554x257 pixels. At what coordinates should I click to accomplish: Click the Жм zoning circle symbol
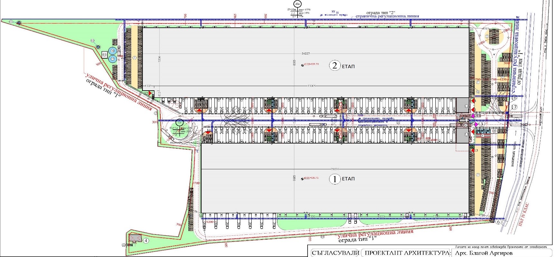click(x=298, y=5)
